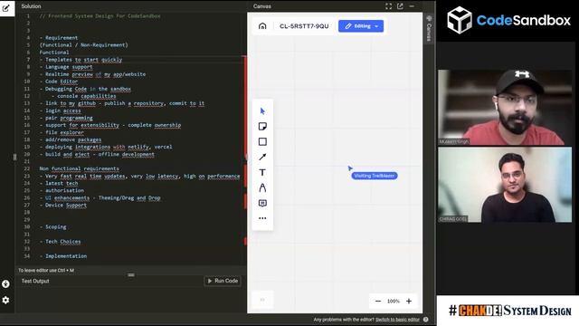
Task: Minimize the Canvas panel
Action: click(x=412, y=6)
